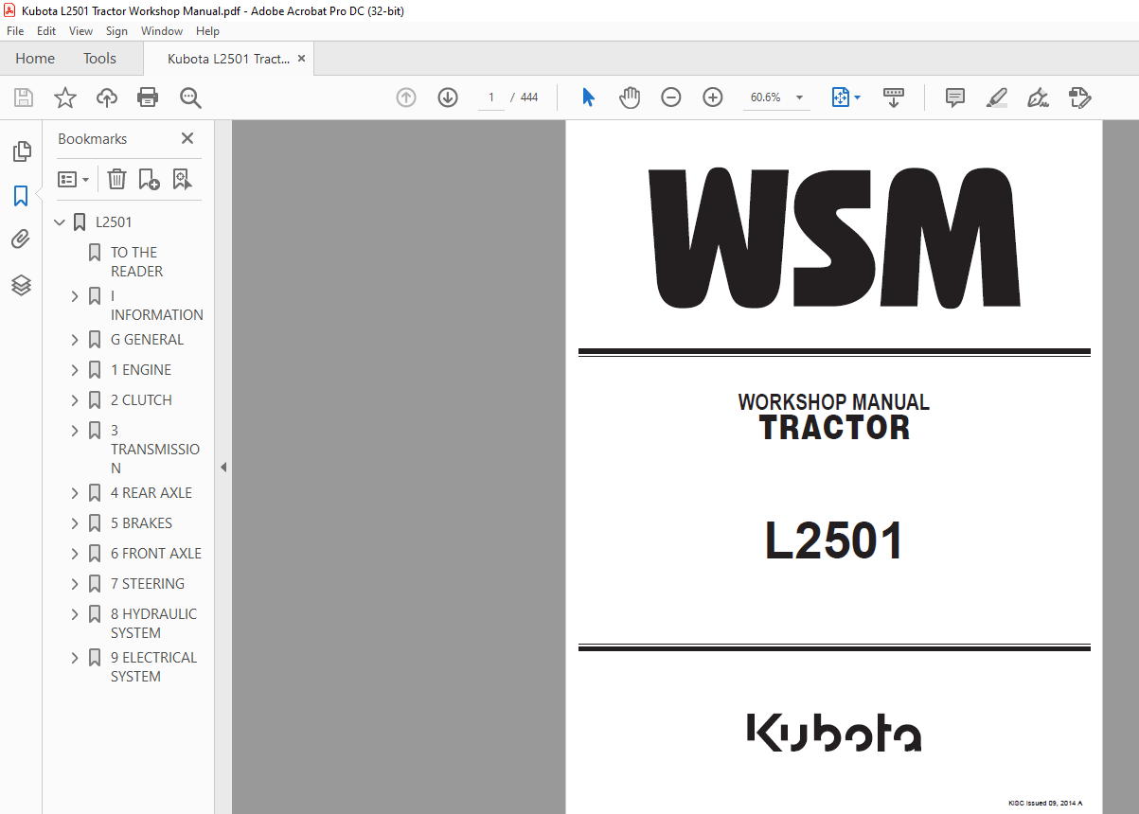
Task: Activate the Selection arrow tool
Action: point(588,97)
